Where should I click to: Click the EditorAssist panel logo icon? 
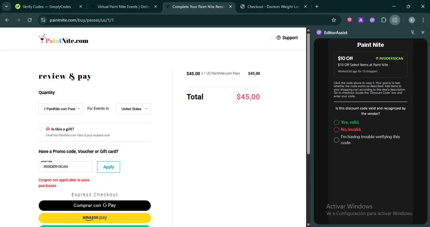[x=319, y=32]
